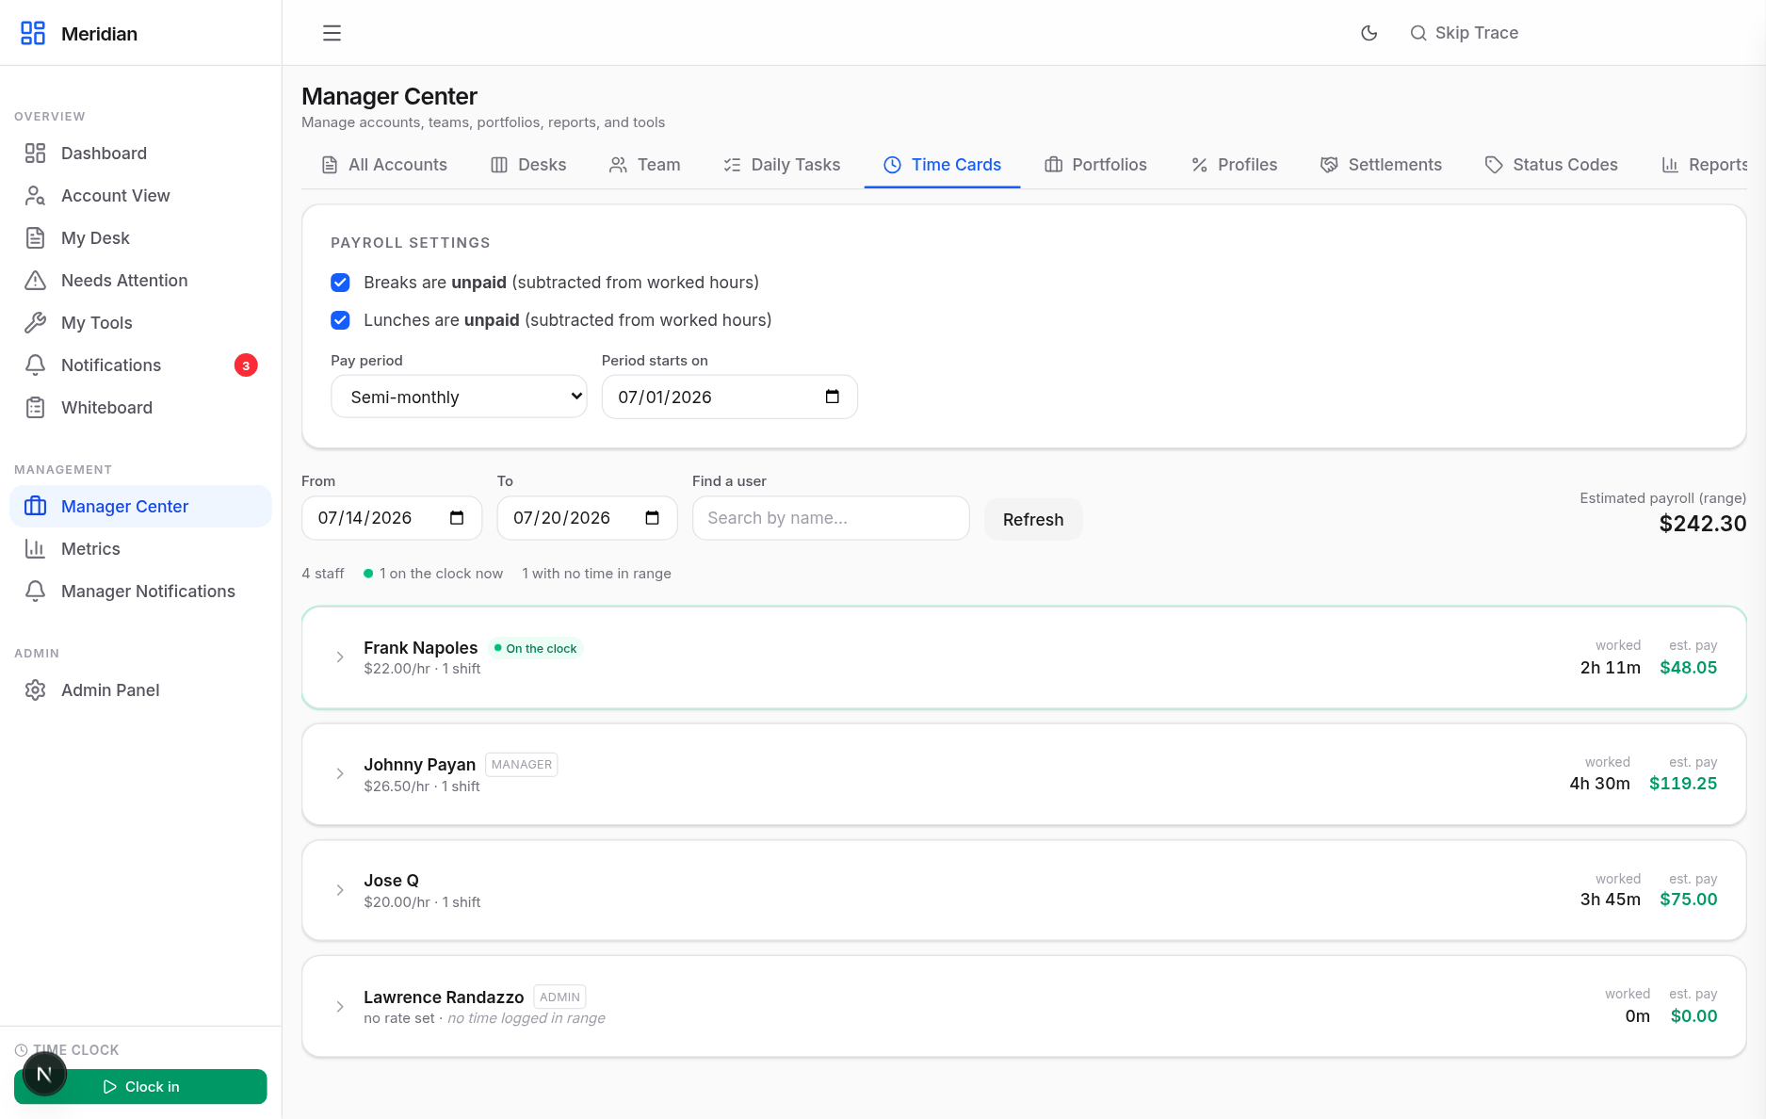Click Frank Napoles est. pay $48.05

[x=1688, y=668]
